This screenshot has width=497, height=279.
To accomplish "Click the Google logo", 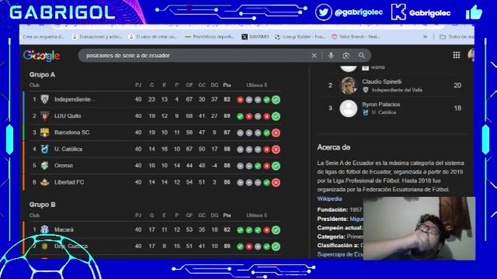I will coord(42,56).
